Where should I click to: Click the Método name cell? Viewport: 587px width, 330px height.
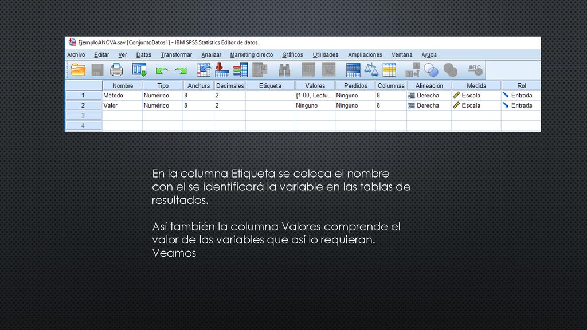point(123,96)
